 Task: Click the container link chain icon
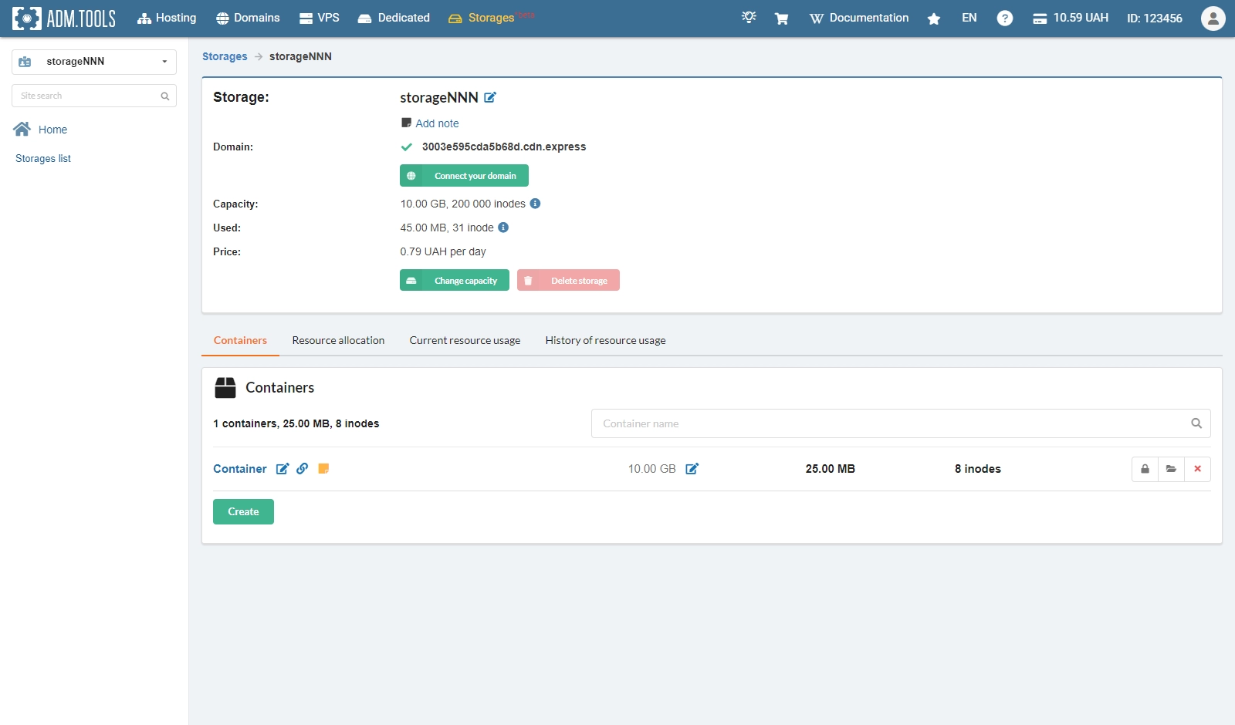tap(303, 469)
